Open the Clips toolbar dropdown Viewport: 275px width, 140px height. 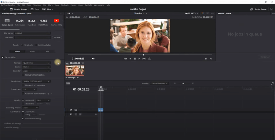click(48, 9)
